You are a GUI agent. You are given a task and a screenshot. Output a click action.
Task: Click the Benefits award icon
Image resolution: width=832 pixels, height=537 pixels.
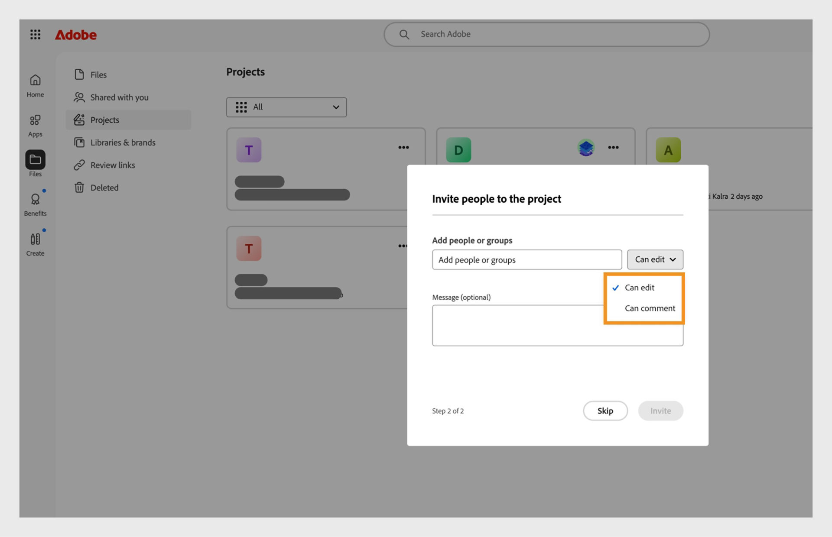tap(35, 200)
